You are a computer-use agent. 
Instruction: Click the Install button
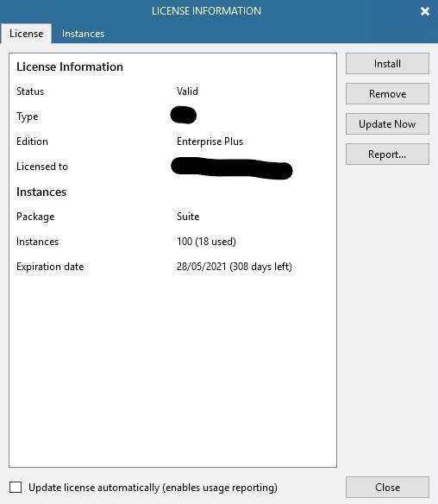(x=387, y=64)
